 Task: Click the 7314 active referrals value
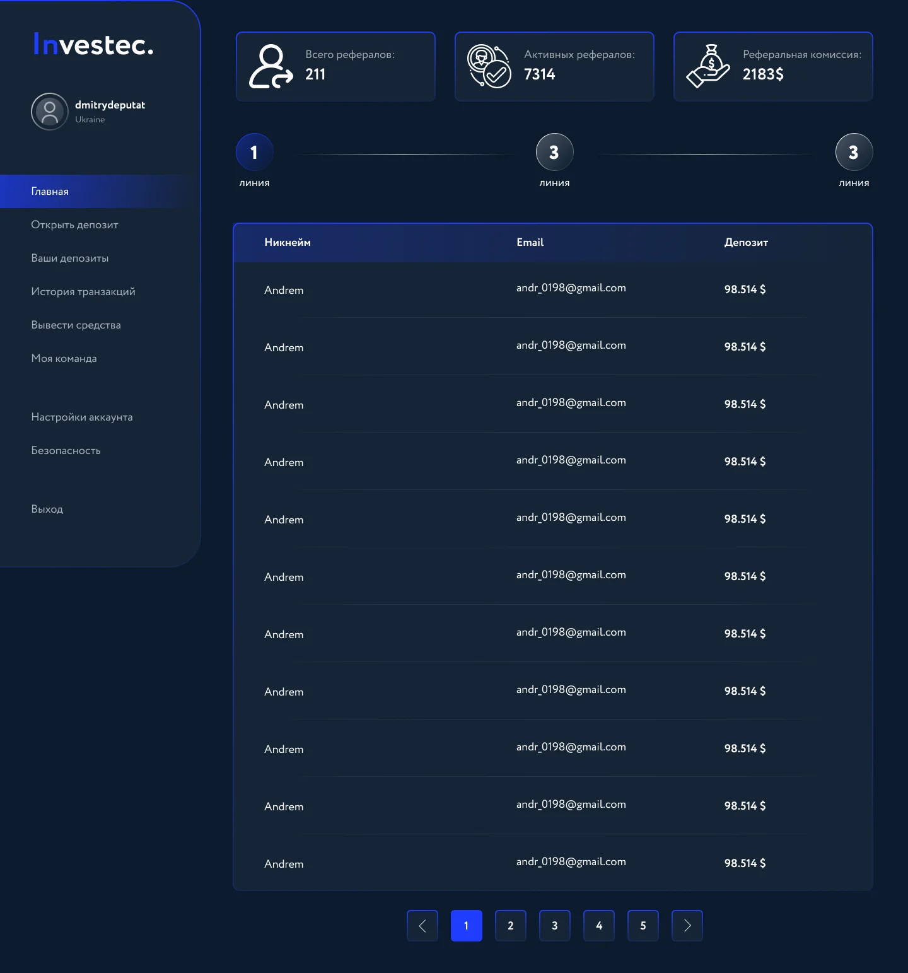tap(540, 74)
